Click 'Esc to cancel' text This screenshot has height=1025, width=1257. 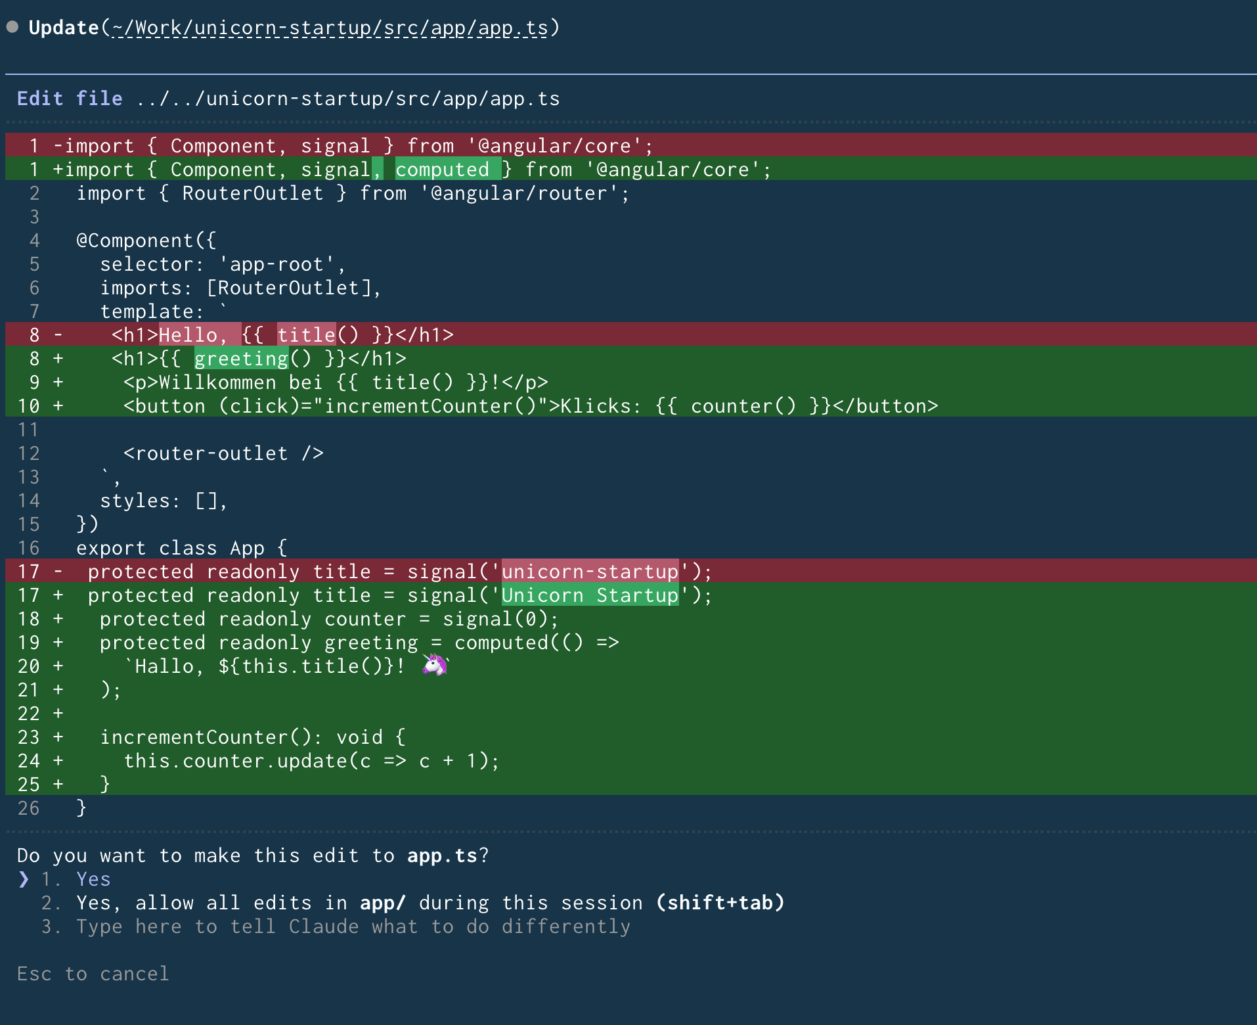click(x=92, y=973)
